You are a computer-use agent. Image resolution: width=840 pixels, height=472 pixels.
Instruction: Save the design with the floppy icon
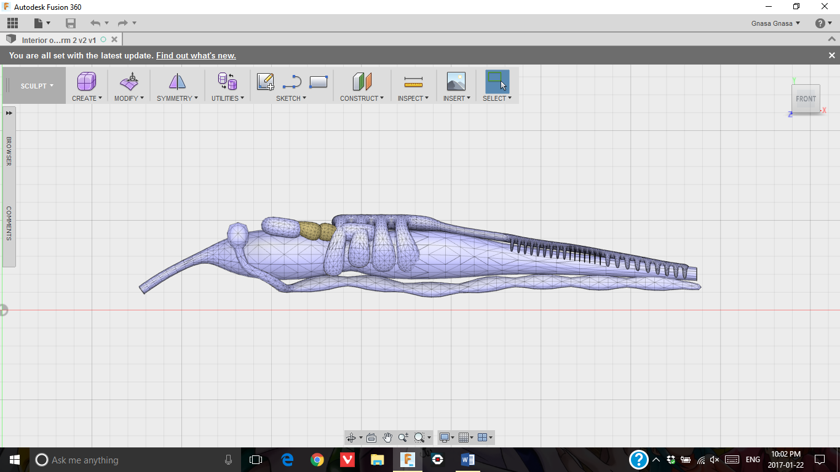click(71, 23)
